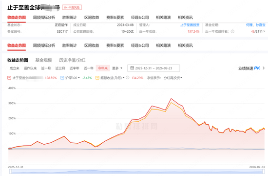The height and width of the screenshot is (176, 268).
Task: Select 今年来 time range
Action: click(x=103, y=68)
